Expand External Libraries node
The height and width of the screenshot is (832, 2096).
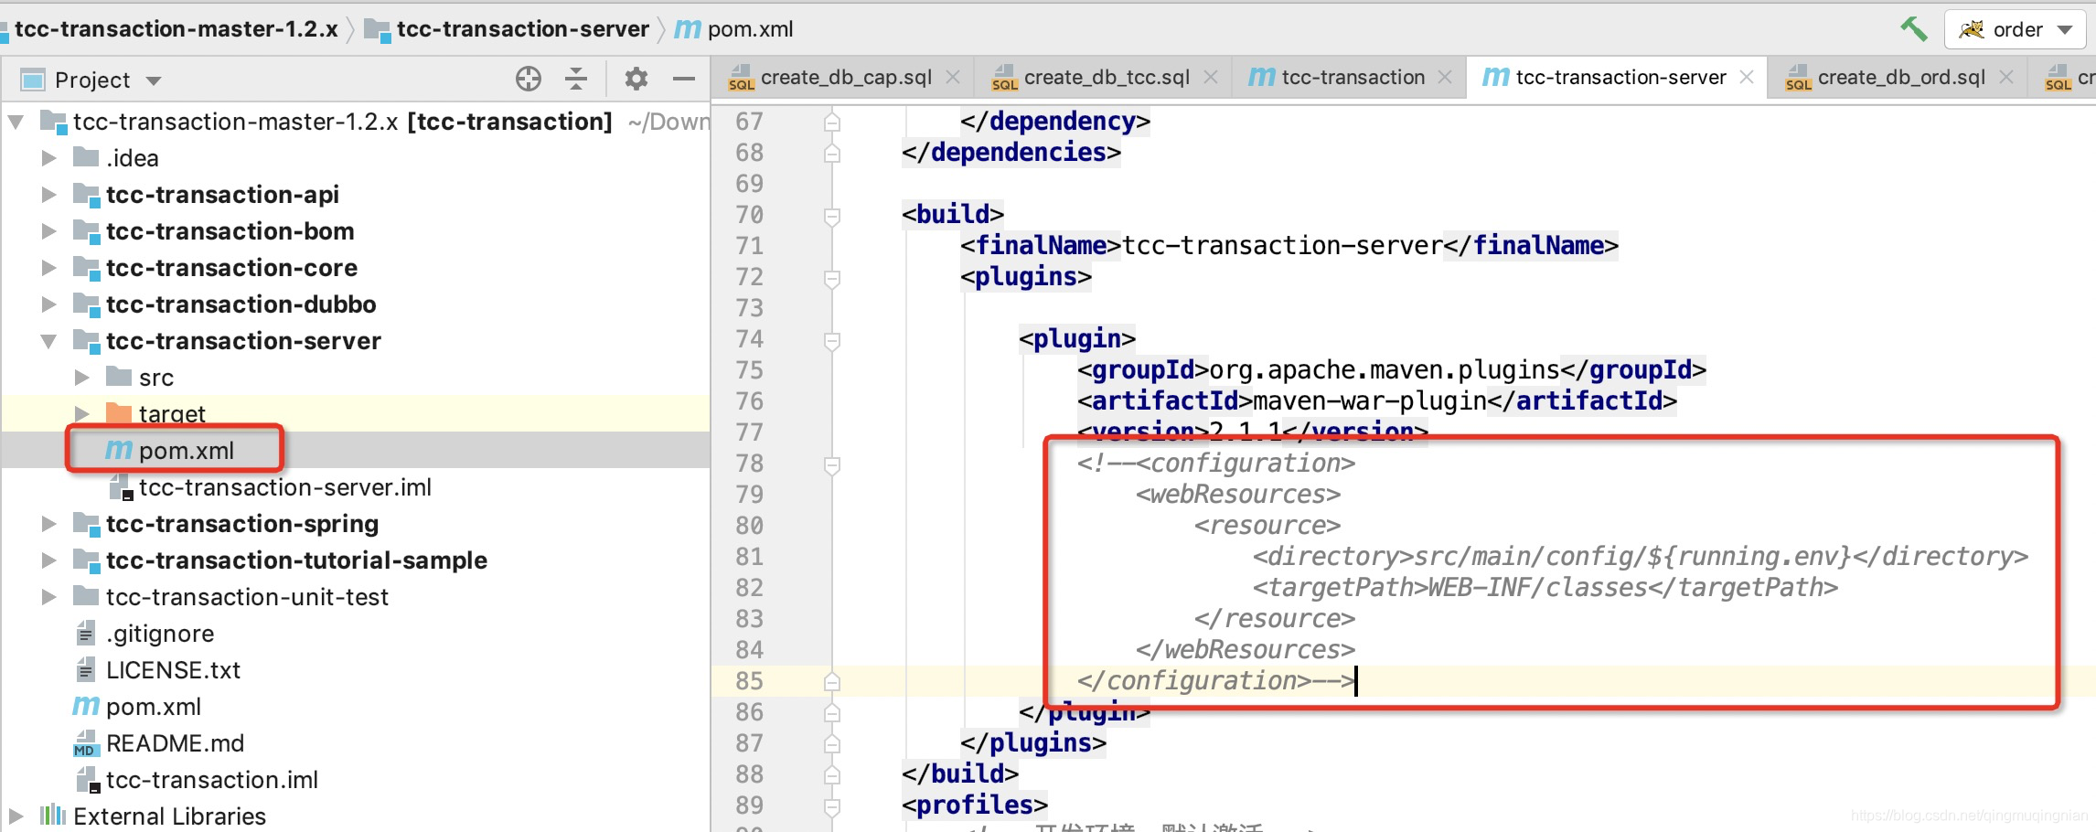(16, 816)
